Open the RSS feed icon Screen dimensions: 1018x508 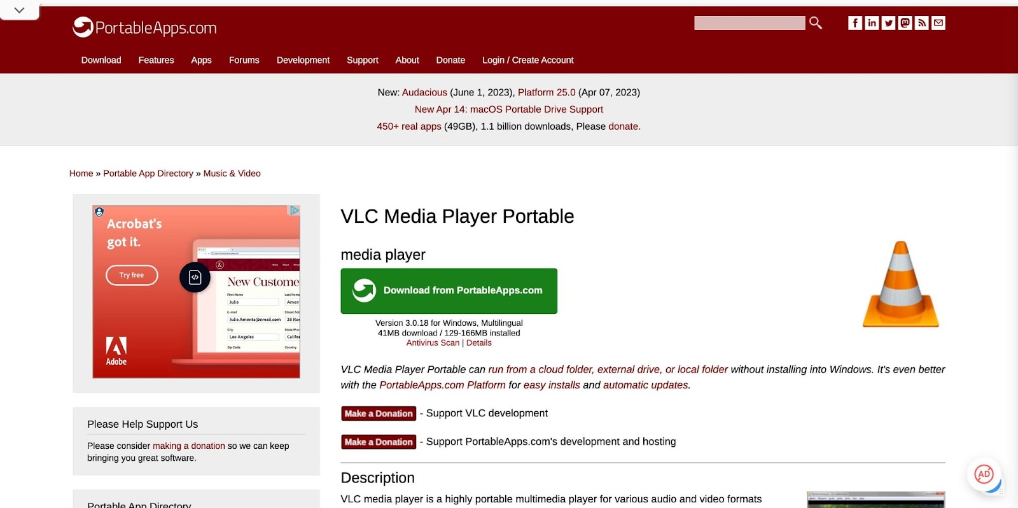[x=921, y=23]
